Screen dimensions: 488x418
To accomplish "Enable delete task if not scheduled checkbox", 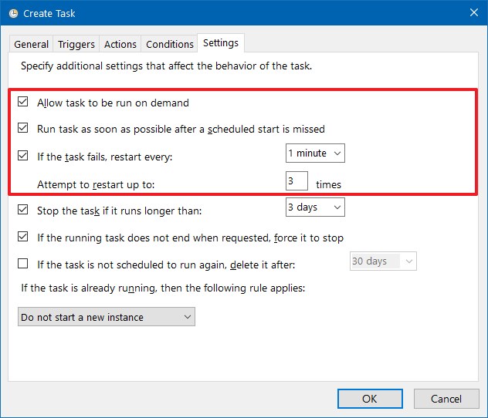I will pos(22,264).
